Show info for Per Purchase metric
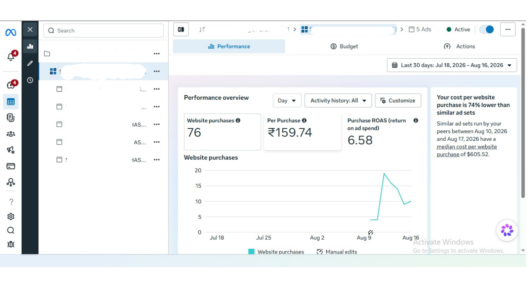The image size is (529, 297). [x=304, y=120]
